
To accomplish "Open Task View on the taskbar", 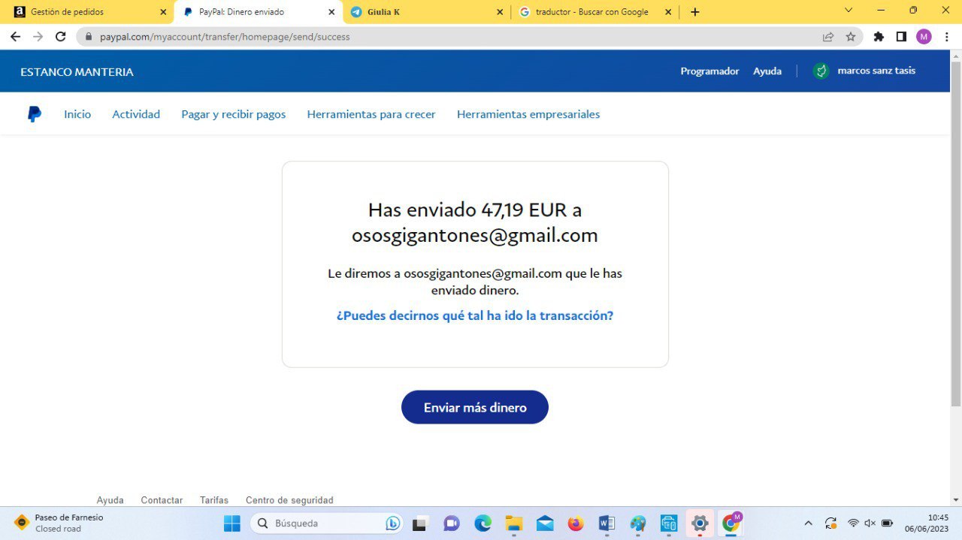I will click(419, 523).
